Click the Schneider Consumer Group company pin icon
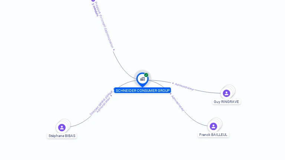285x160 pixels. click(x=142, y=80)
